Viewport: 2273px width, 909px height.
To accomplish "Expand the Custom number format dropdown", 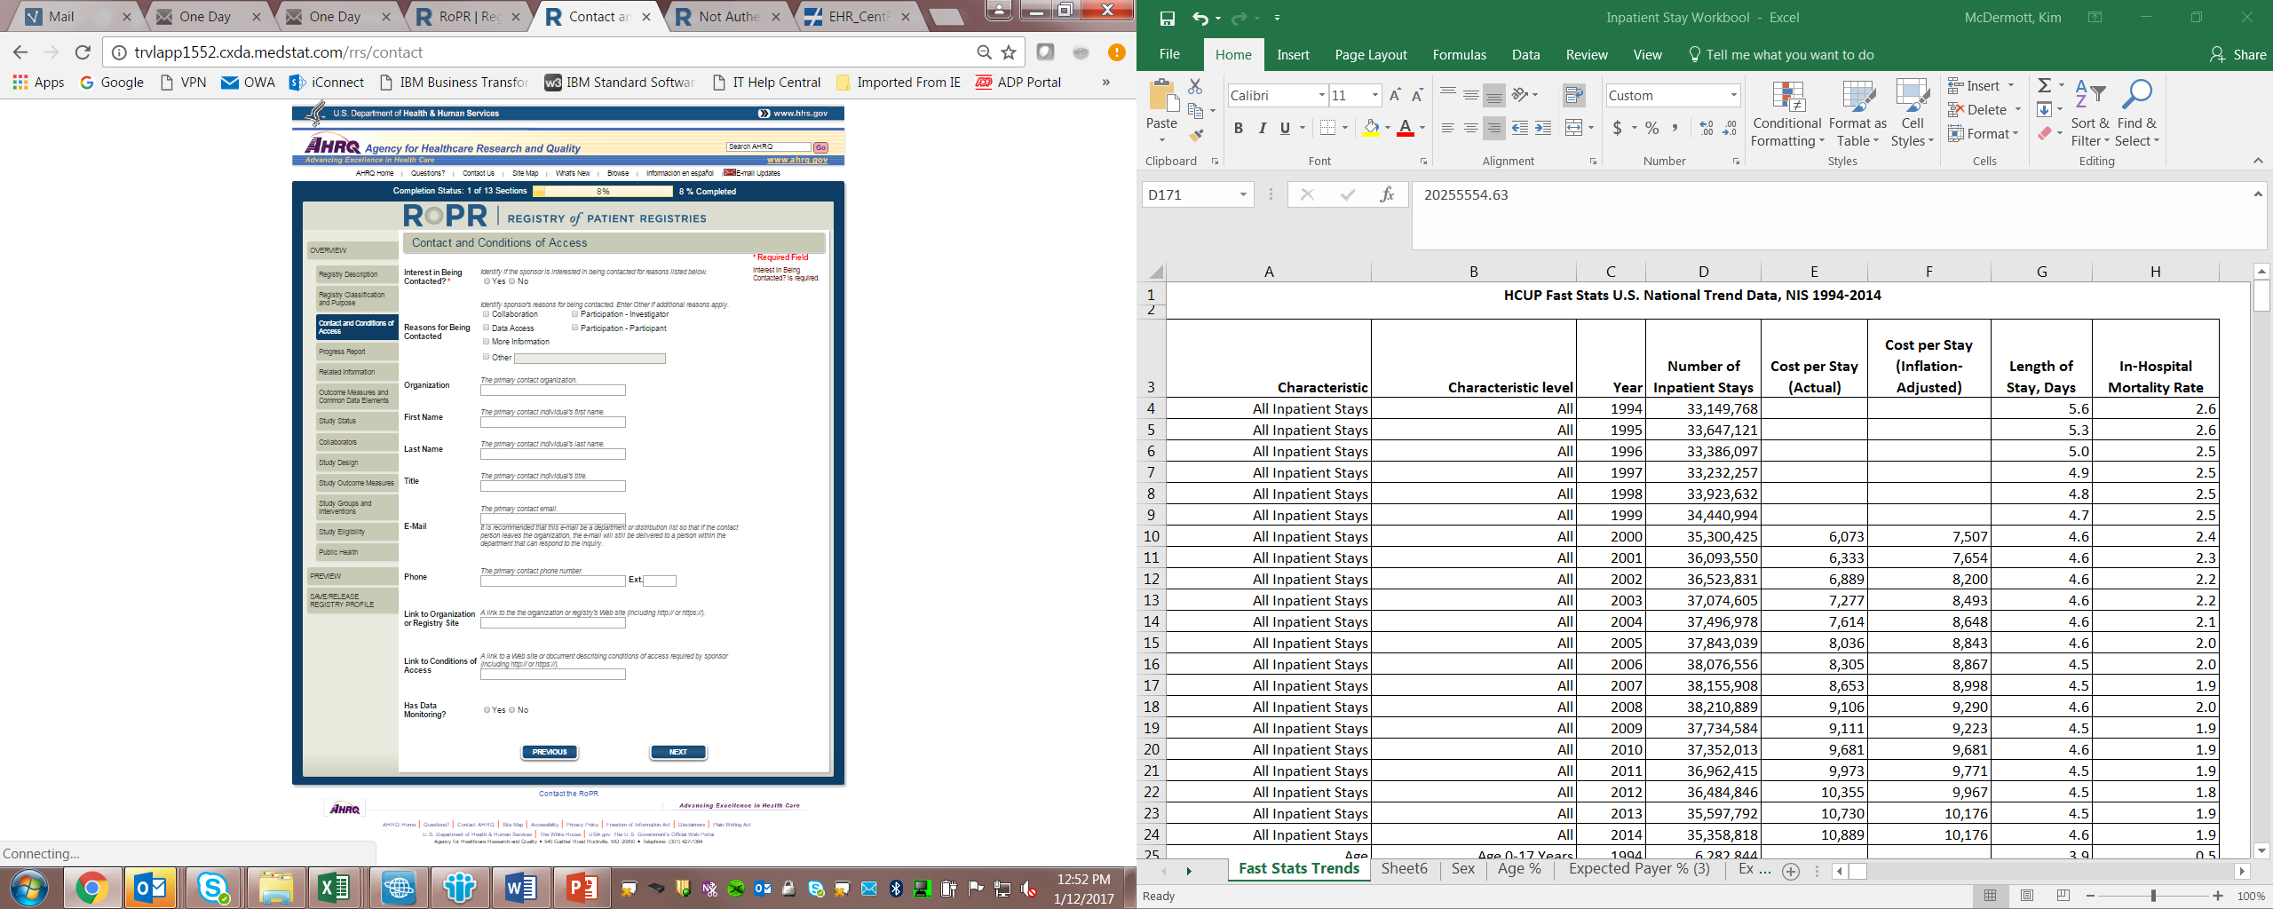I will (x=1732, y=95).
